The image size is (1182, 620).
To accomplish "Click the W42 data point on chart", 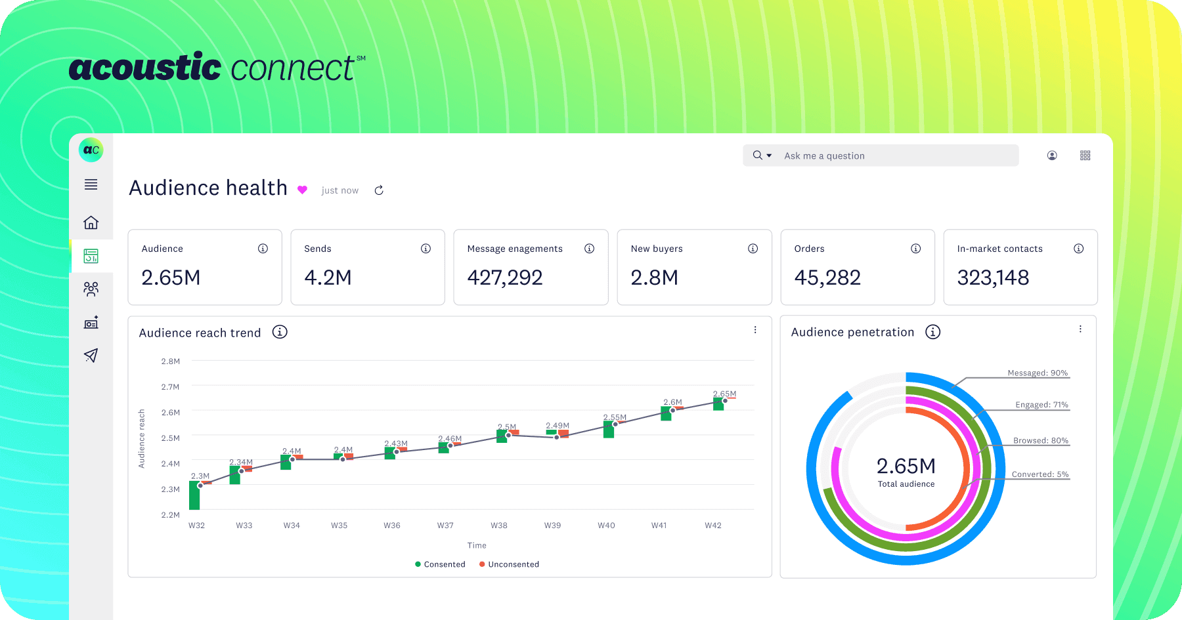I will pyautogui.click(x=725, y=400).
